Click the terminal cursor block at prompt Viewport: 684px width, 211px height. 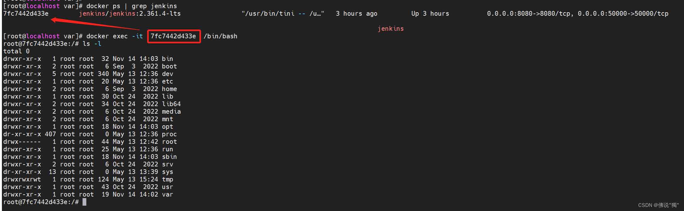click(84, 202)
